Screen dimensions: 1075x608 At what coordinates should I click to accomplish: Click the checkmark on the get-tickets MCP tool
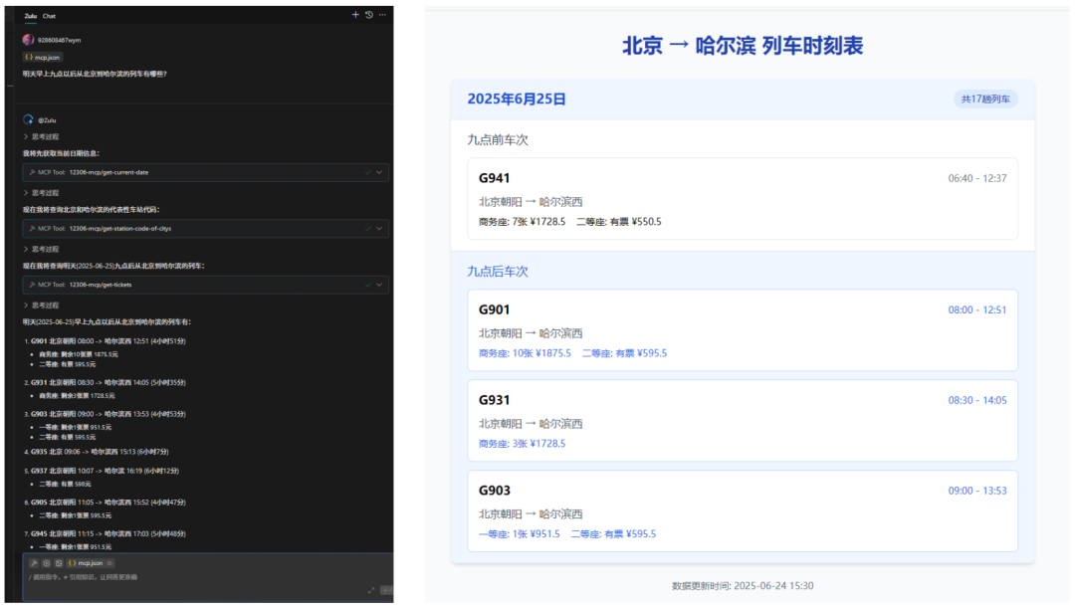(x=368, y=284)
